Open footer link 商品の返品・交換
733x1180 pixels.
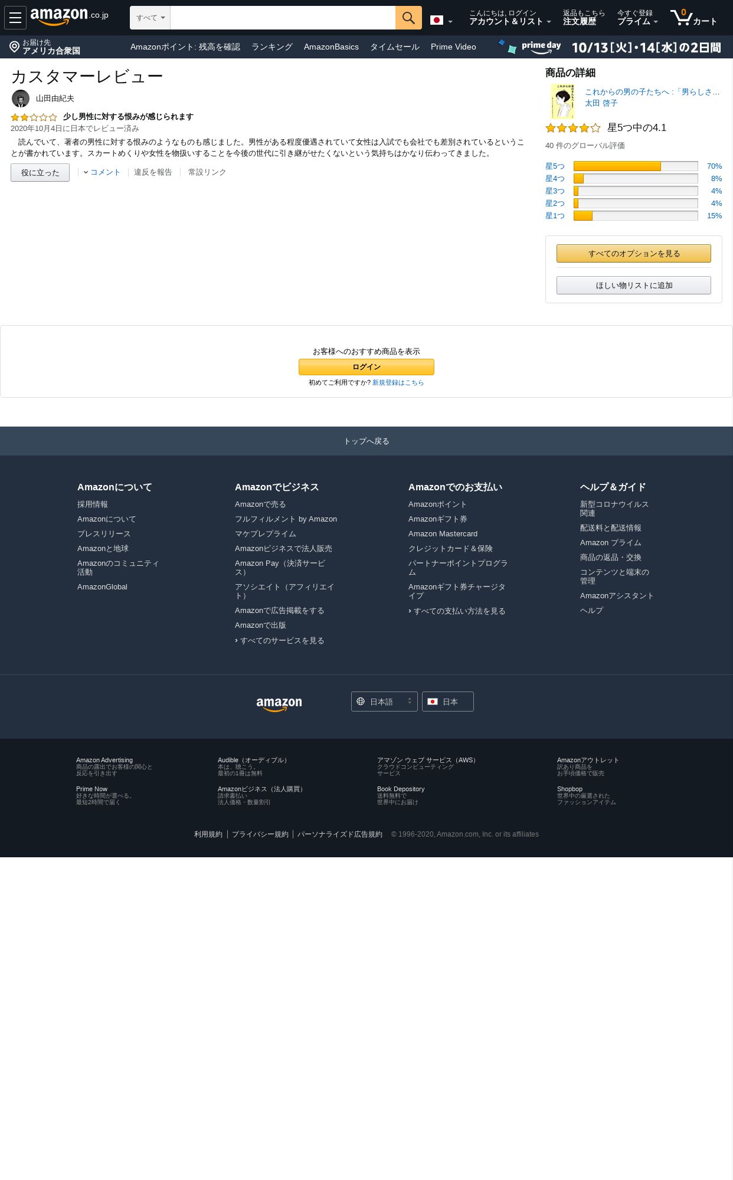[610, 558]
